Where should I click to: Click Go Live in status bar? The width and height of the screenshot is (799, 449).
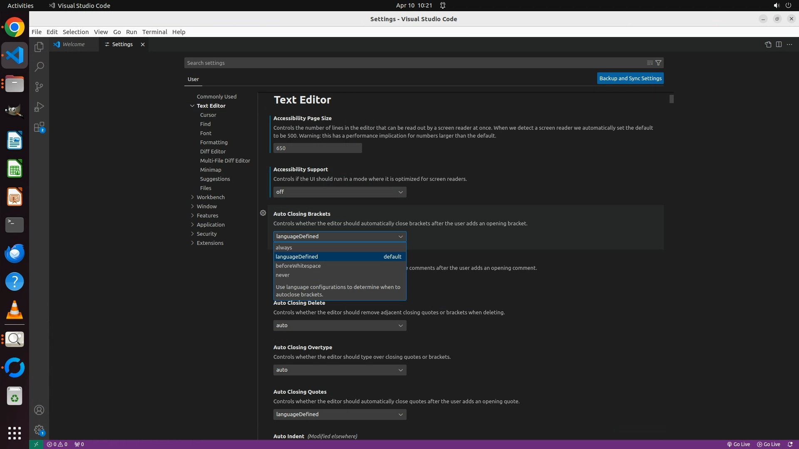click(739, 444)
